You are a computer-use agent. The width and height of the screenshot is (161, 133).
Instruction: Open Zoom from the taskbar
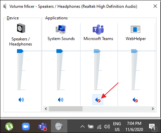pyautogui.click(x=26, y=127)
